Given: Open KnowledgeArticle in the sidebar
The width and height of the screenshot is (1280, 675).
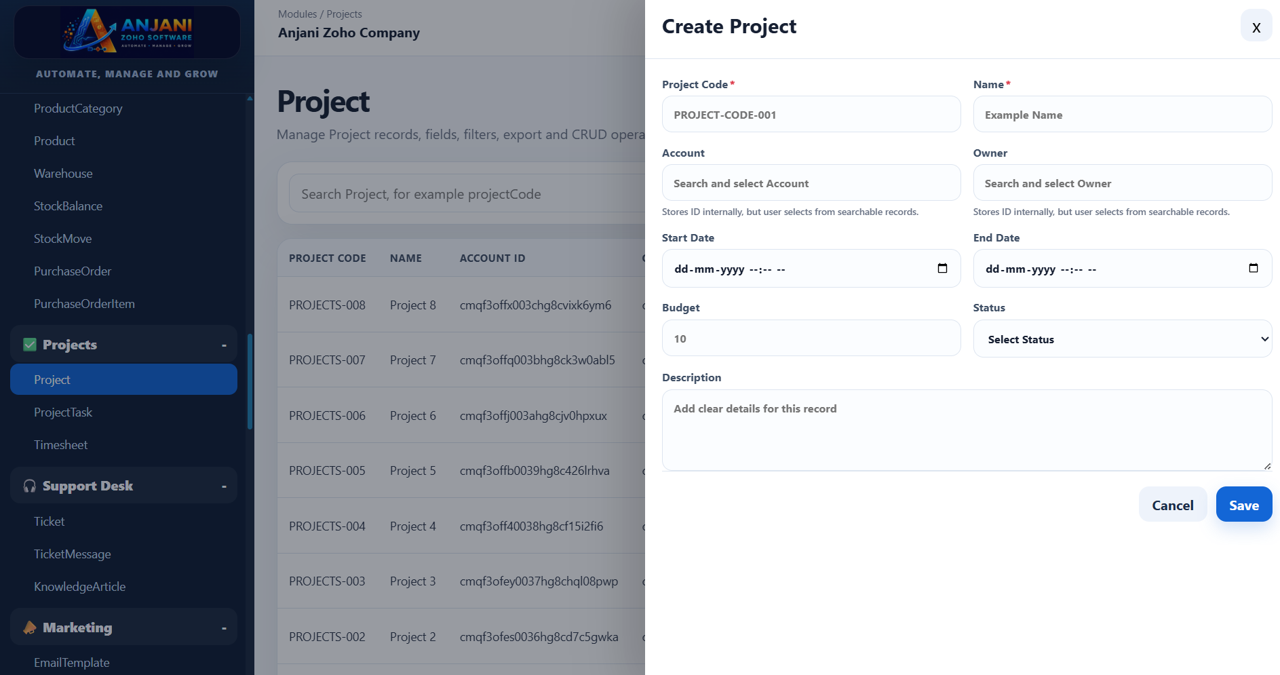Looking at the screenshot, I should pyautogui.click(x=79, y=587).
